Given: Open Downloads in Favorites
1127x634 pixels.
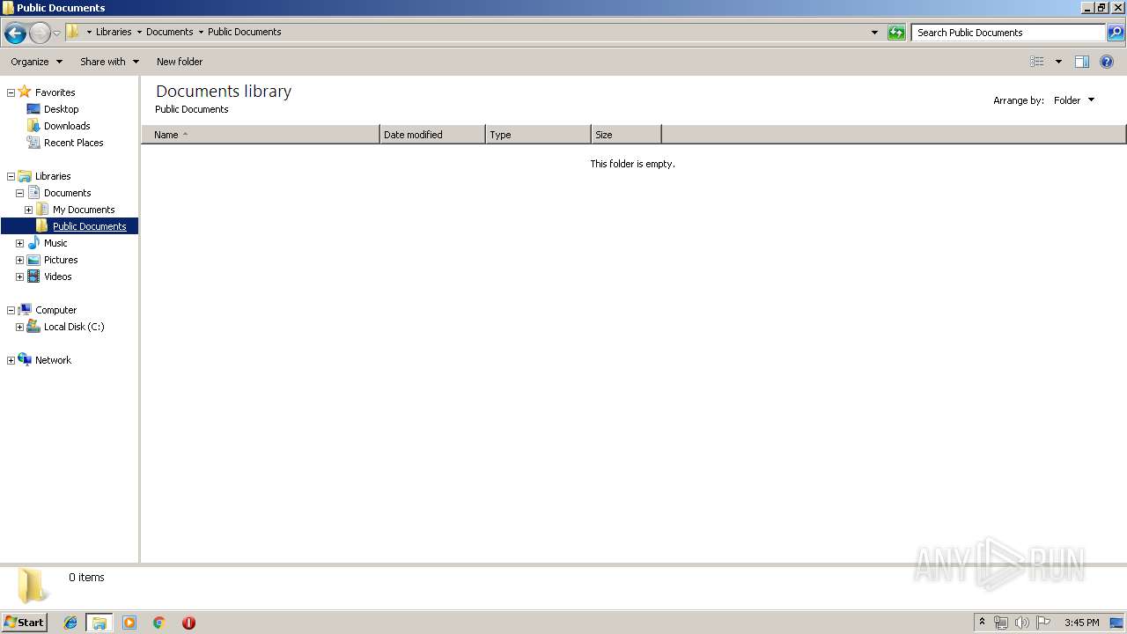Looking at the screenshot, I should point(67,126).
